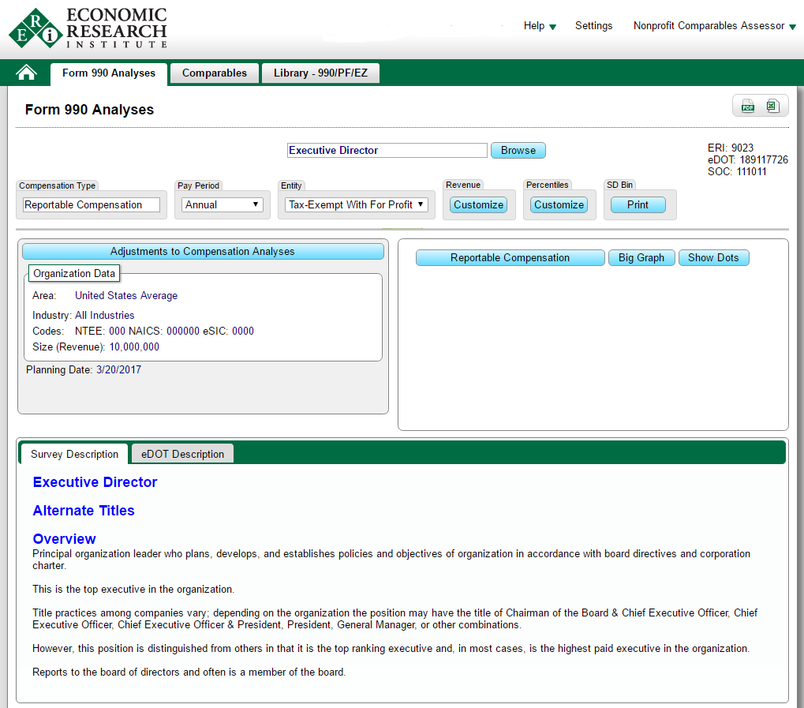
Task: Expand the Nonprofit Comparables Assessor menu
Action: pyautogui.click(x=714, y=26)
